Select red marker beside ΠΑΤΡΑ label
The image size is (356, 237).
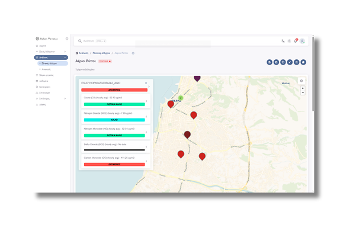click(171, 104)
